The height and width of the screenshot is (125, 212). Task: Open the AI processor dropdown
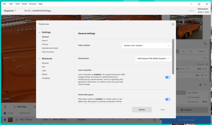tap(153, 59)
